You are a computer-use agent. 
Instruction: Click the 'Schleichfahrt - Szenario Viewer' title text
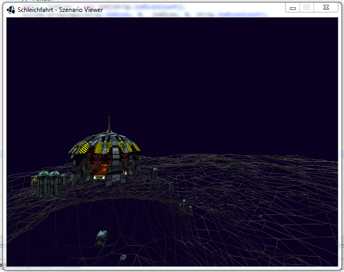(x=60, y=10)
